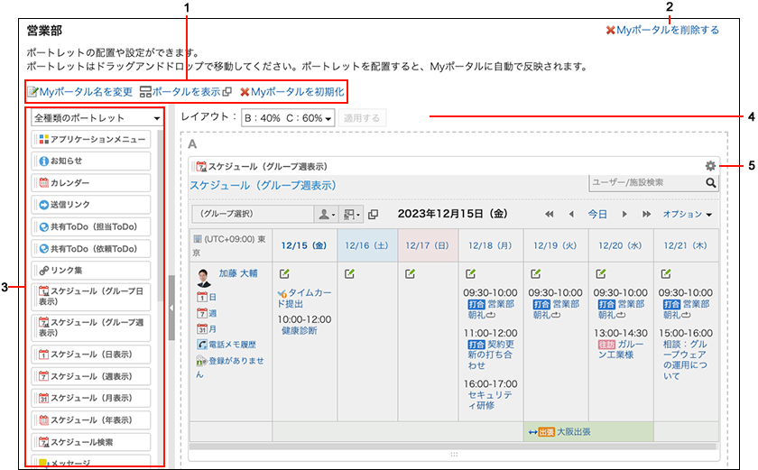Open the facility select icon dropdown
Image resolution: width=758 pixels, height=470 pixels.
352,215
